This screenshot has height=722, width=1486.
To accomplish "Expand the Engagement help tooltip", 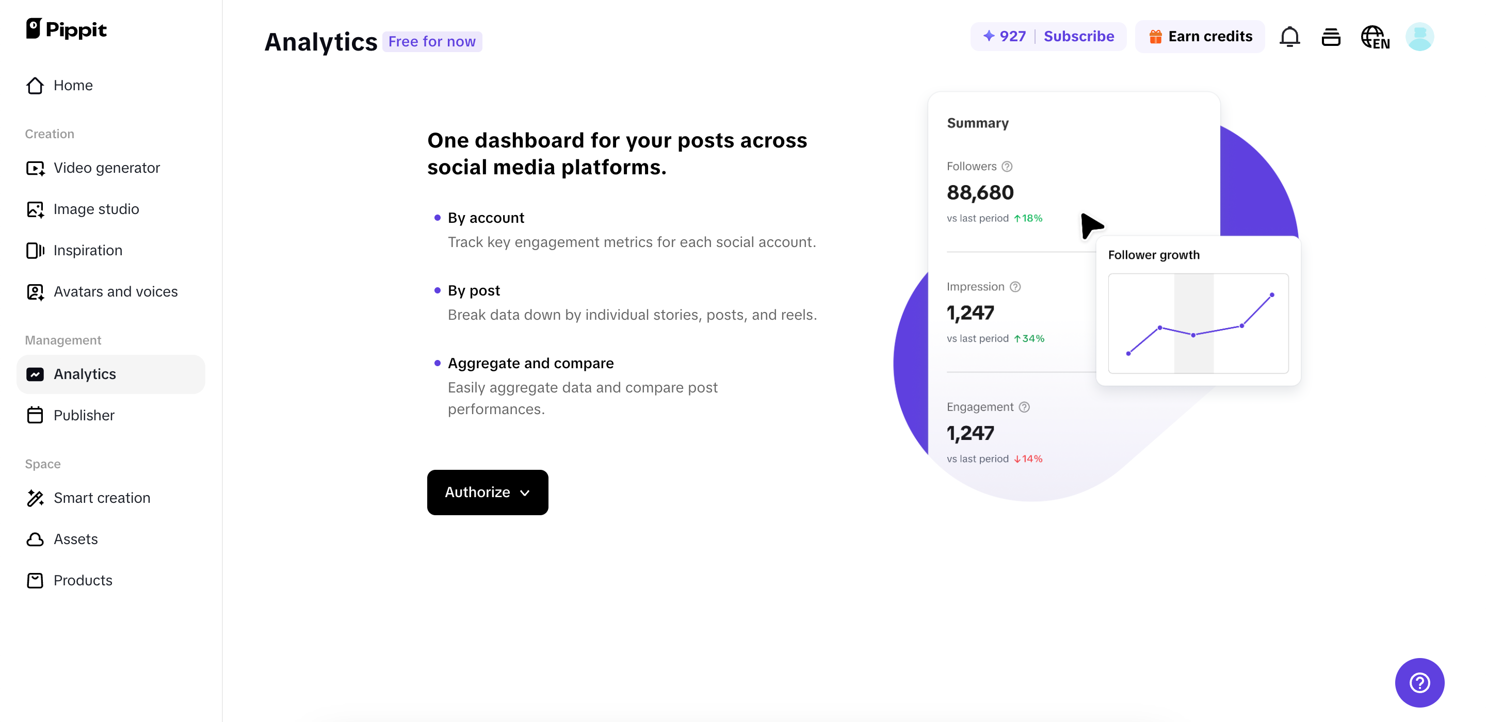I will 1025,406.
